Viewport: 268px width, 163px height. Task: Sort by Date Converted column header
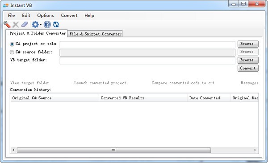(209, 98)
